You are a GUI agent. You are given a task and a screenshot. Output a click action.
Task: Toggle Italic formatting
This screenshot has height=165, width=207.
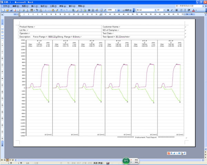click(x=172, y=10)
